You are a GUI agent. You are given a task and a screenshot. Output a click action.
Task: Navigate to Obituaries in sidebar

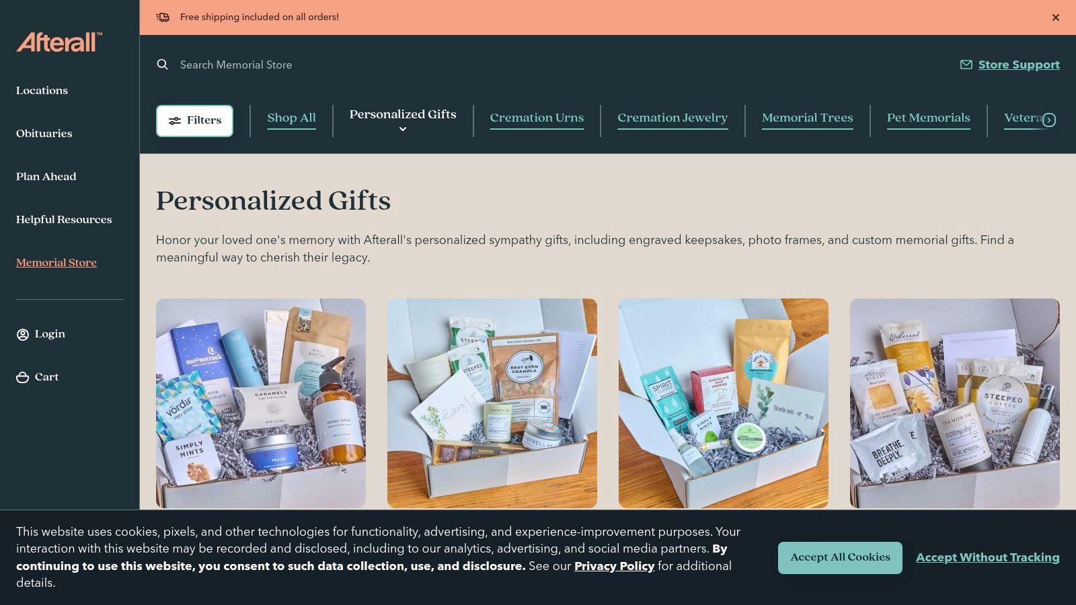click(x=44, y=133)
